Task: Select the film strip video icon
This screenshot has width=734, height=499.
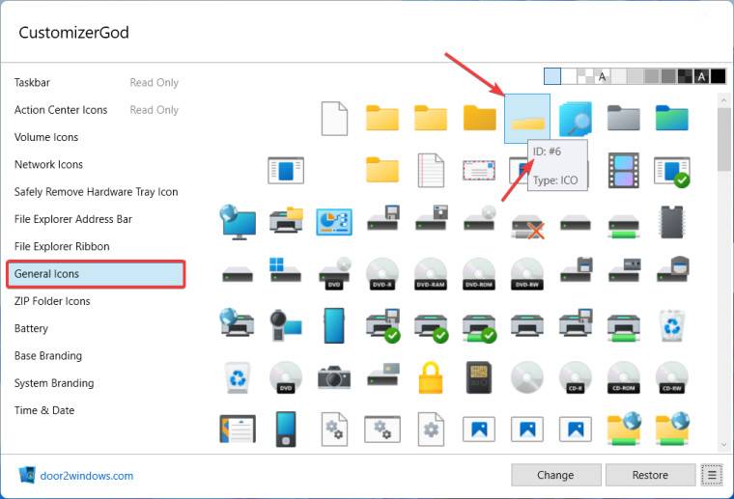Action: (624, 170)
